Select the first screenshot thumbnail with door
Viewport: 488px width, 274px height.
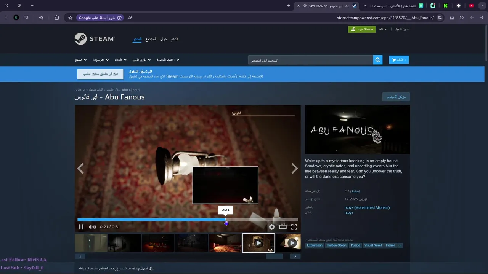tap(91, 243)
